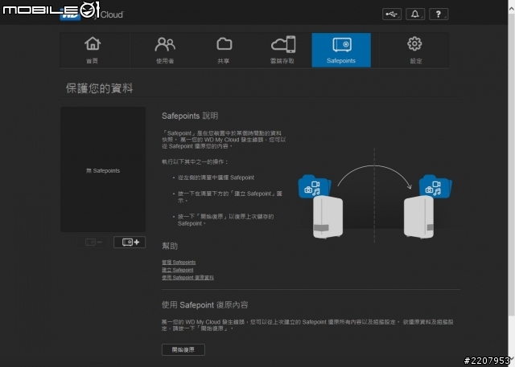
Task: Open the recover data with Safepoint link
Action: [187, 278]
